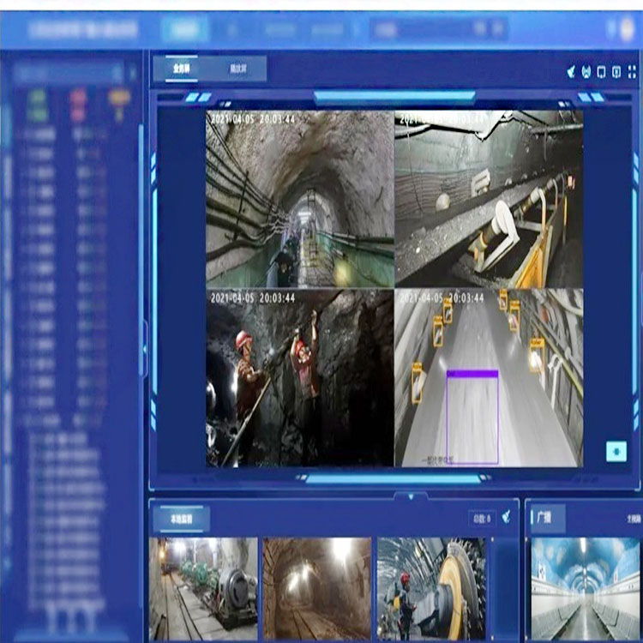Select the conveyor belt feed with detection boxes
Screen dimensions: 643x643
pos(488,377)
